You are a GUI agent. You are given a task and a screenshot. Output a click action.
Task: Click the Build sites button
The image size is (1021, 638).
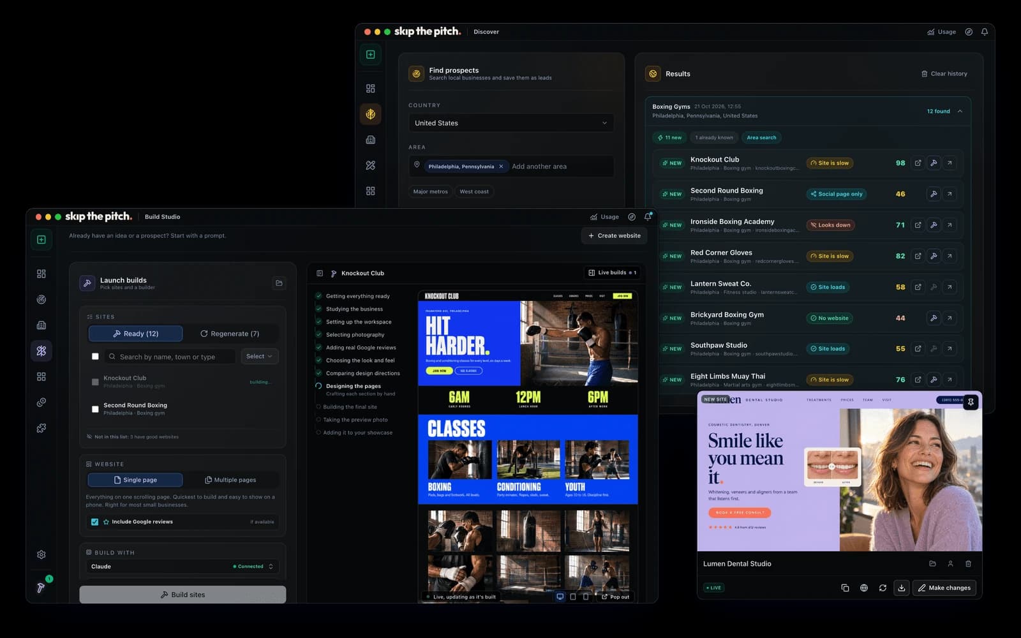[x=183, y=595]
